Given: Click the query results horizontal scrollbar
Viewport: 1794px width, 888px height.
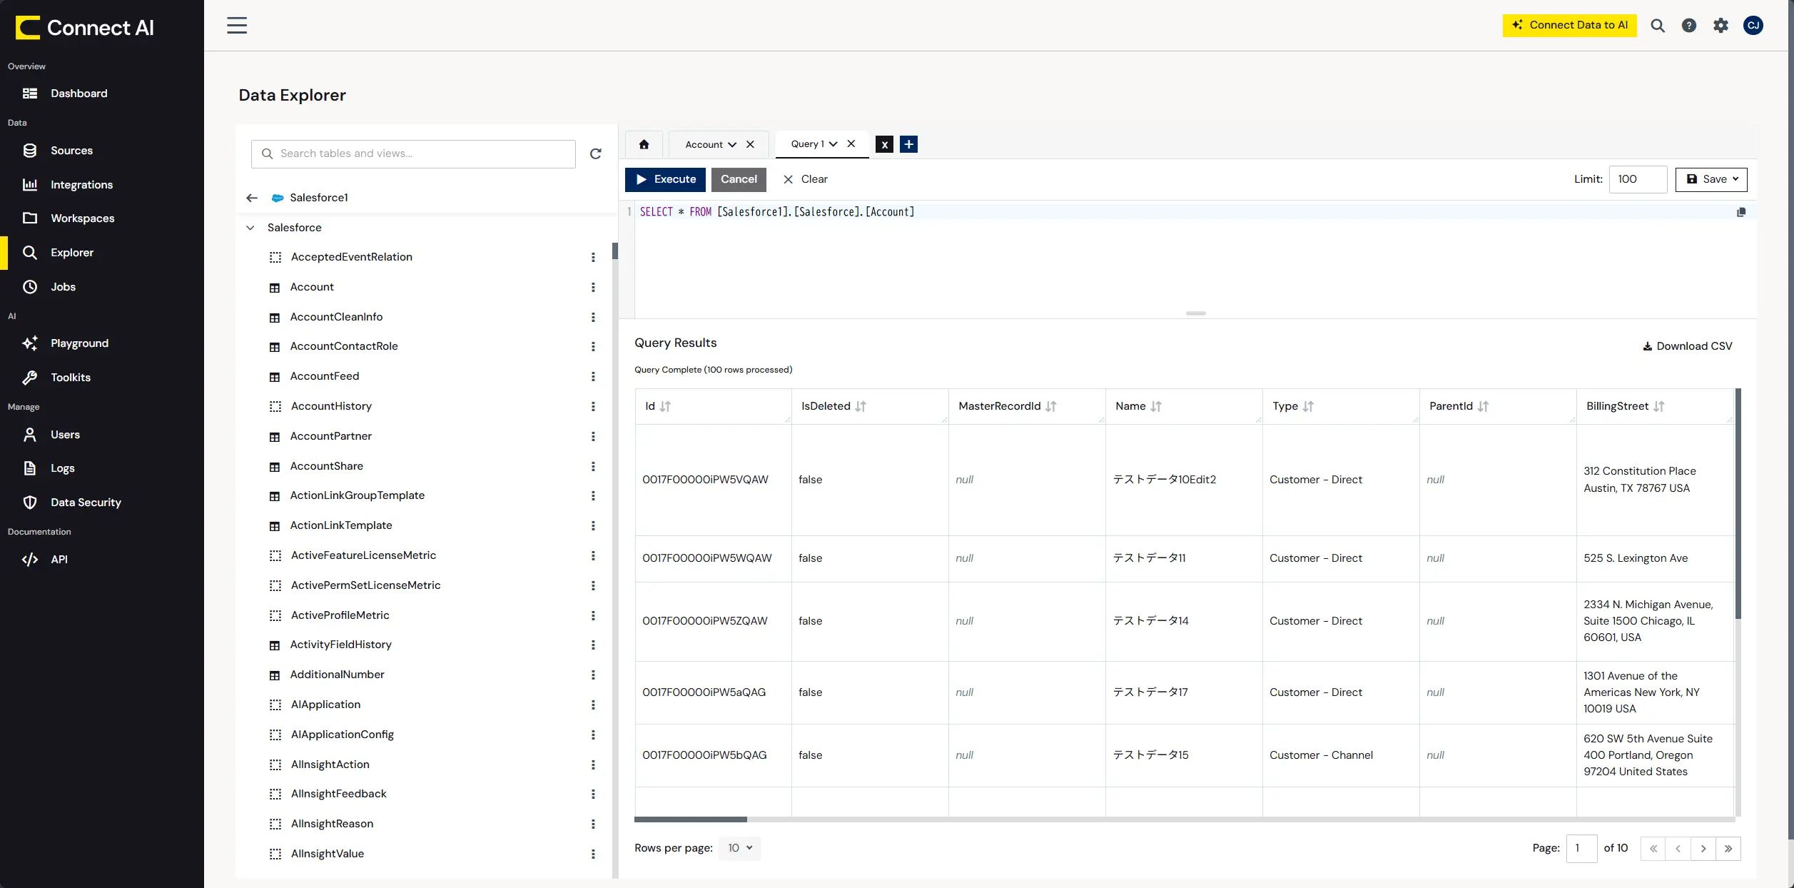Looking at the screenshot, I should (690, 819).
